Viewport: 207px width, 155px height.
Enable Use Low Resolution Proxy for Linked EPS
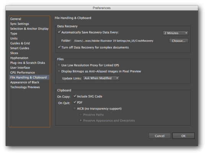point(59,65)
